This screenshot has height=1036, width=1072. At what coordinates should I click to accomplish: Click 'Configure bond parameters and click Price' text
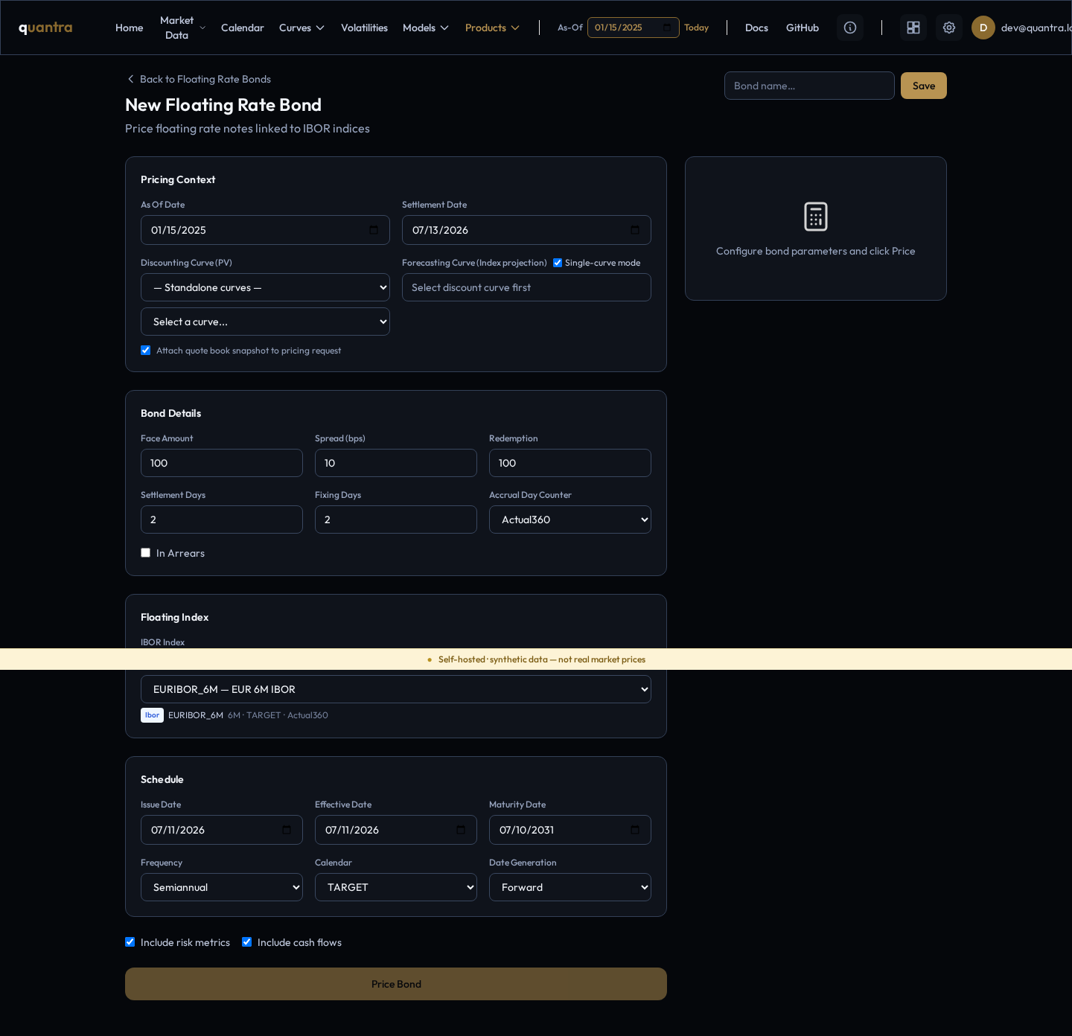(x=816, y=251)
